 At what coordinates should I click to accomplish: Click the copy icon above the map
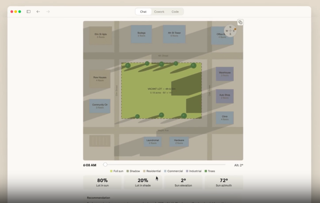click(x=240, y=23)
